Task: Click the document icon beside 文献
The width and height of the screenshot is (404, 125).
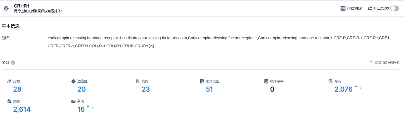Action: [x=9, y=101]
